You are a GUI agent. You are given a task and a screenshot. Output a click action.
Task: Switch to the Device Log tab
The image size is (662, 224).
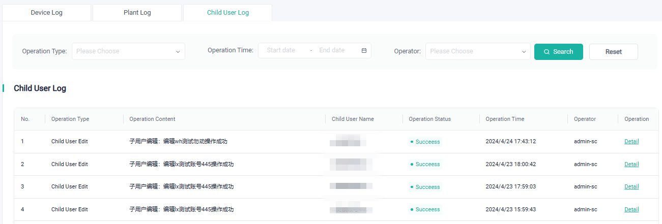point(47,13)
